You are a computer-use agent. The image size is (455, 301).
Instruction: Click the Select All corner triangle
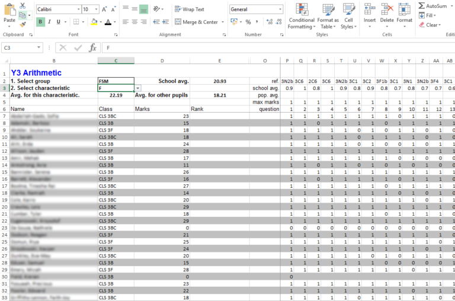point(6,60)
